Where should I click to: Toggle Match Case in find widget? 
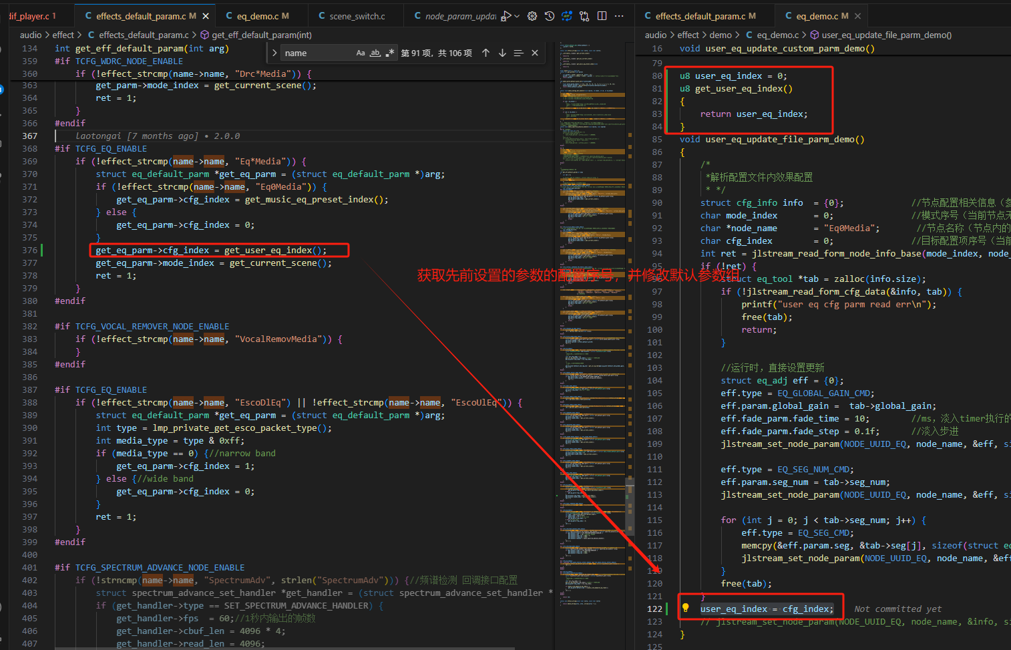[x=361, y=53]
